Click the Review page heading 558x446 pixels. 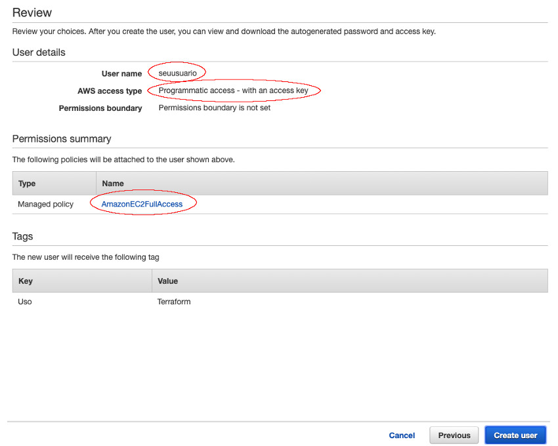tap(32, 12)
